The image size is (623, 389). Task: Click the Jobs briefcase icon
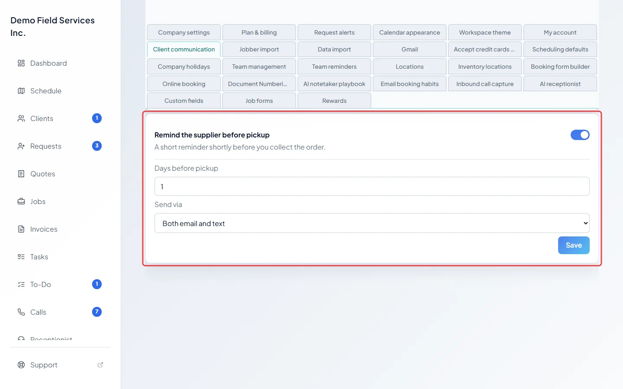click(x=21, y=201)
